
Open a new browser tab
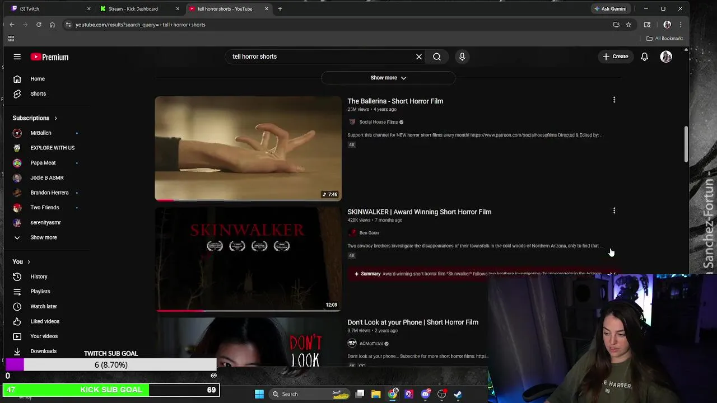click(x=280, y=8)
